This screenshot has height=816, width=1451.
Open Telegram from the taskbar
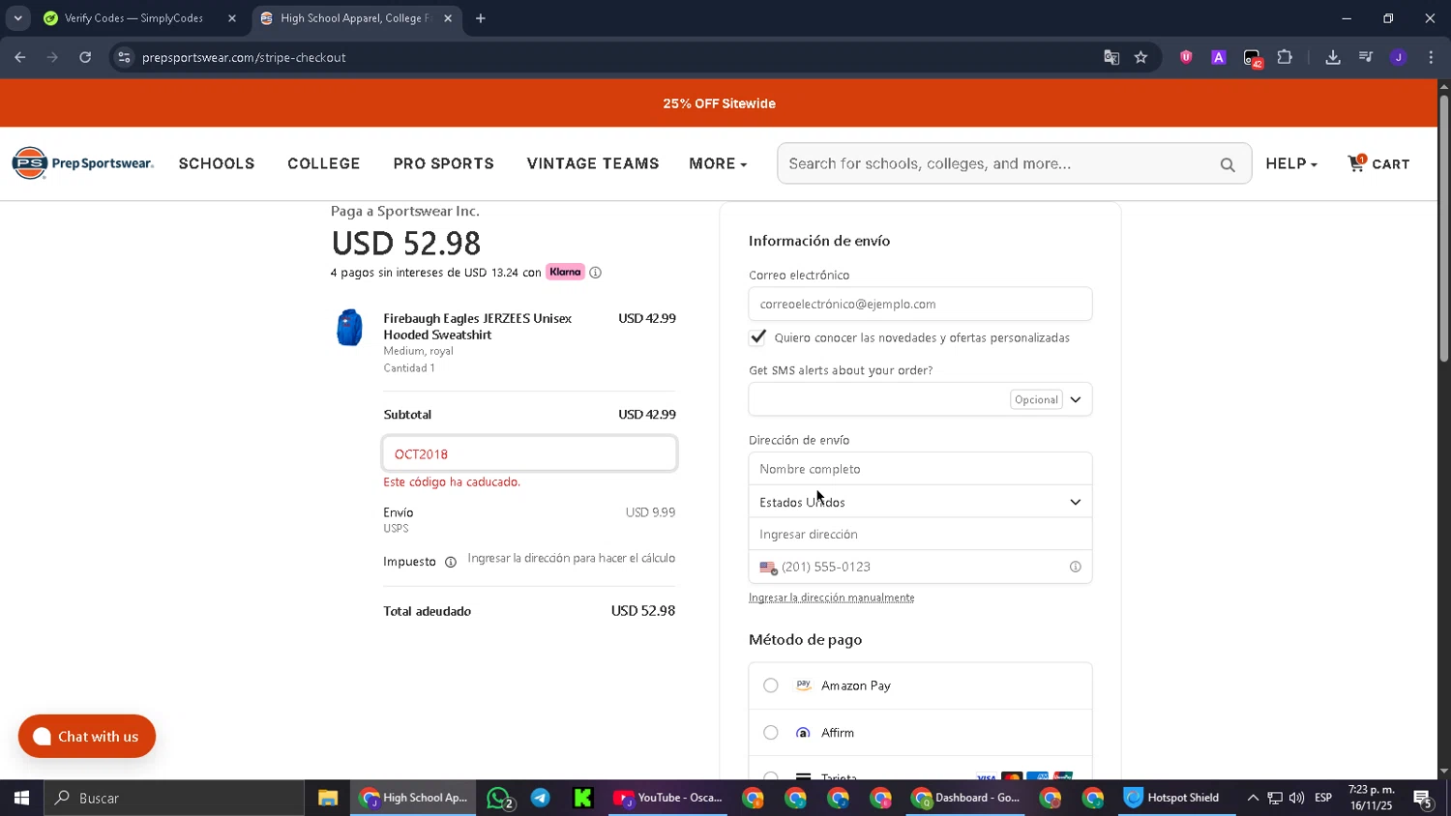coord(541,798)
